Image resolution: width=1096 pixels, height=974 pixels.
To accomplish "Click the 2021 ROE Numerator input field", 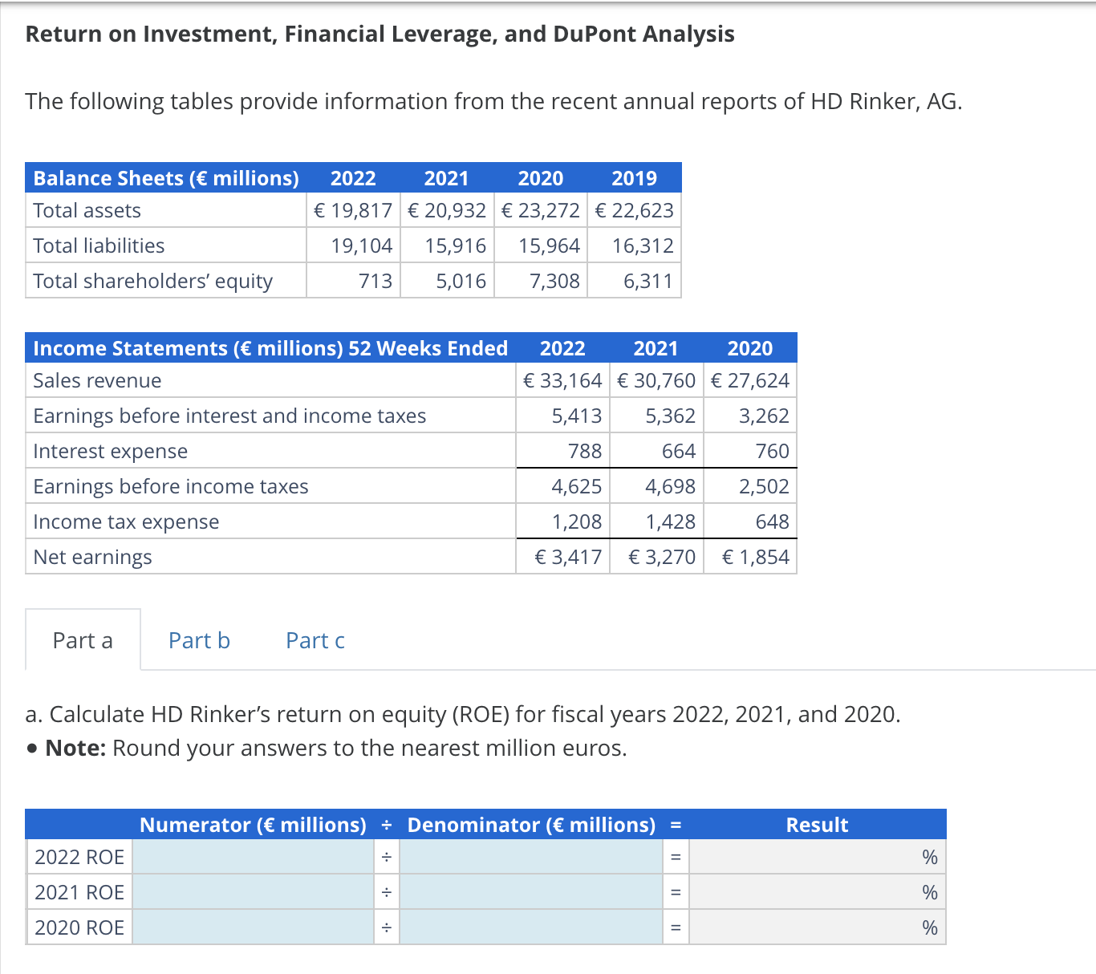I will pyautogui.click(x=253, y=892).
